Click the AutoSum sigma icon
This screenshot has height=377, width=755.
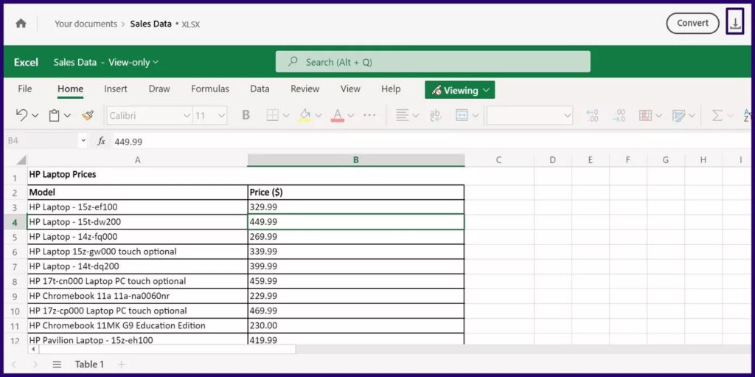(717, 115)
